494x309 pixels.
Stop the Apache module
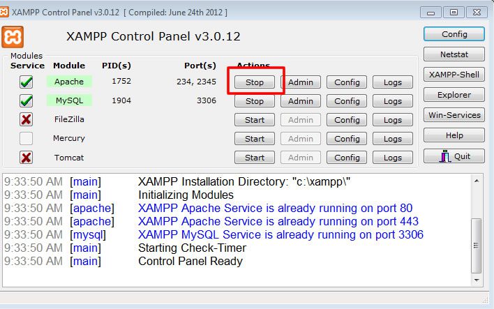[255, 82]
